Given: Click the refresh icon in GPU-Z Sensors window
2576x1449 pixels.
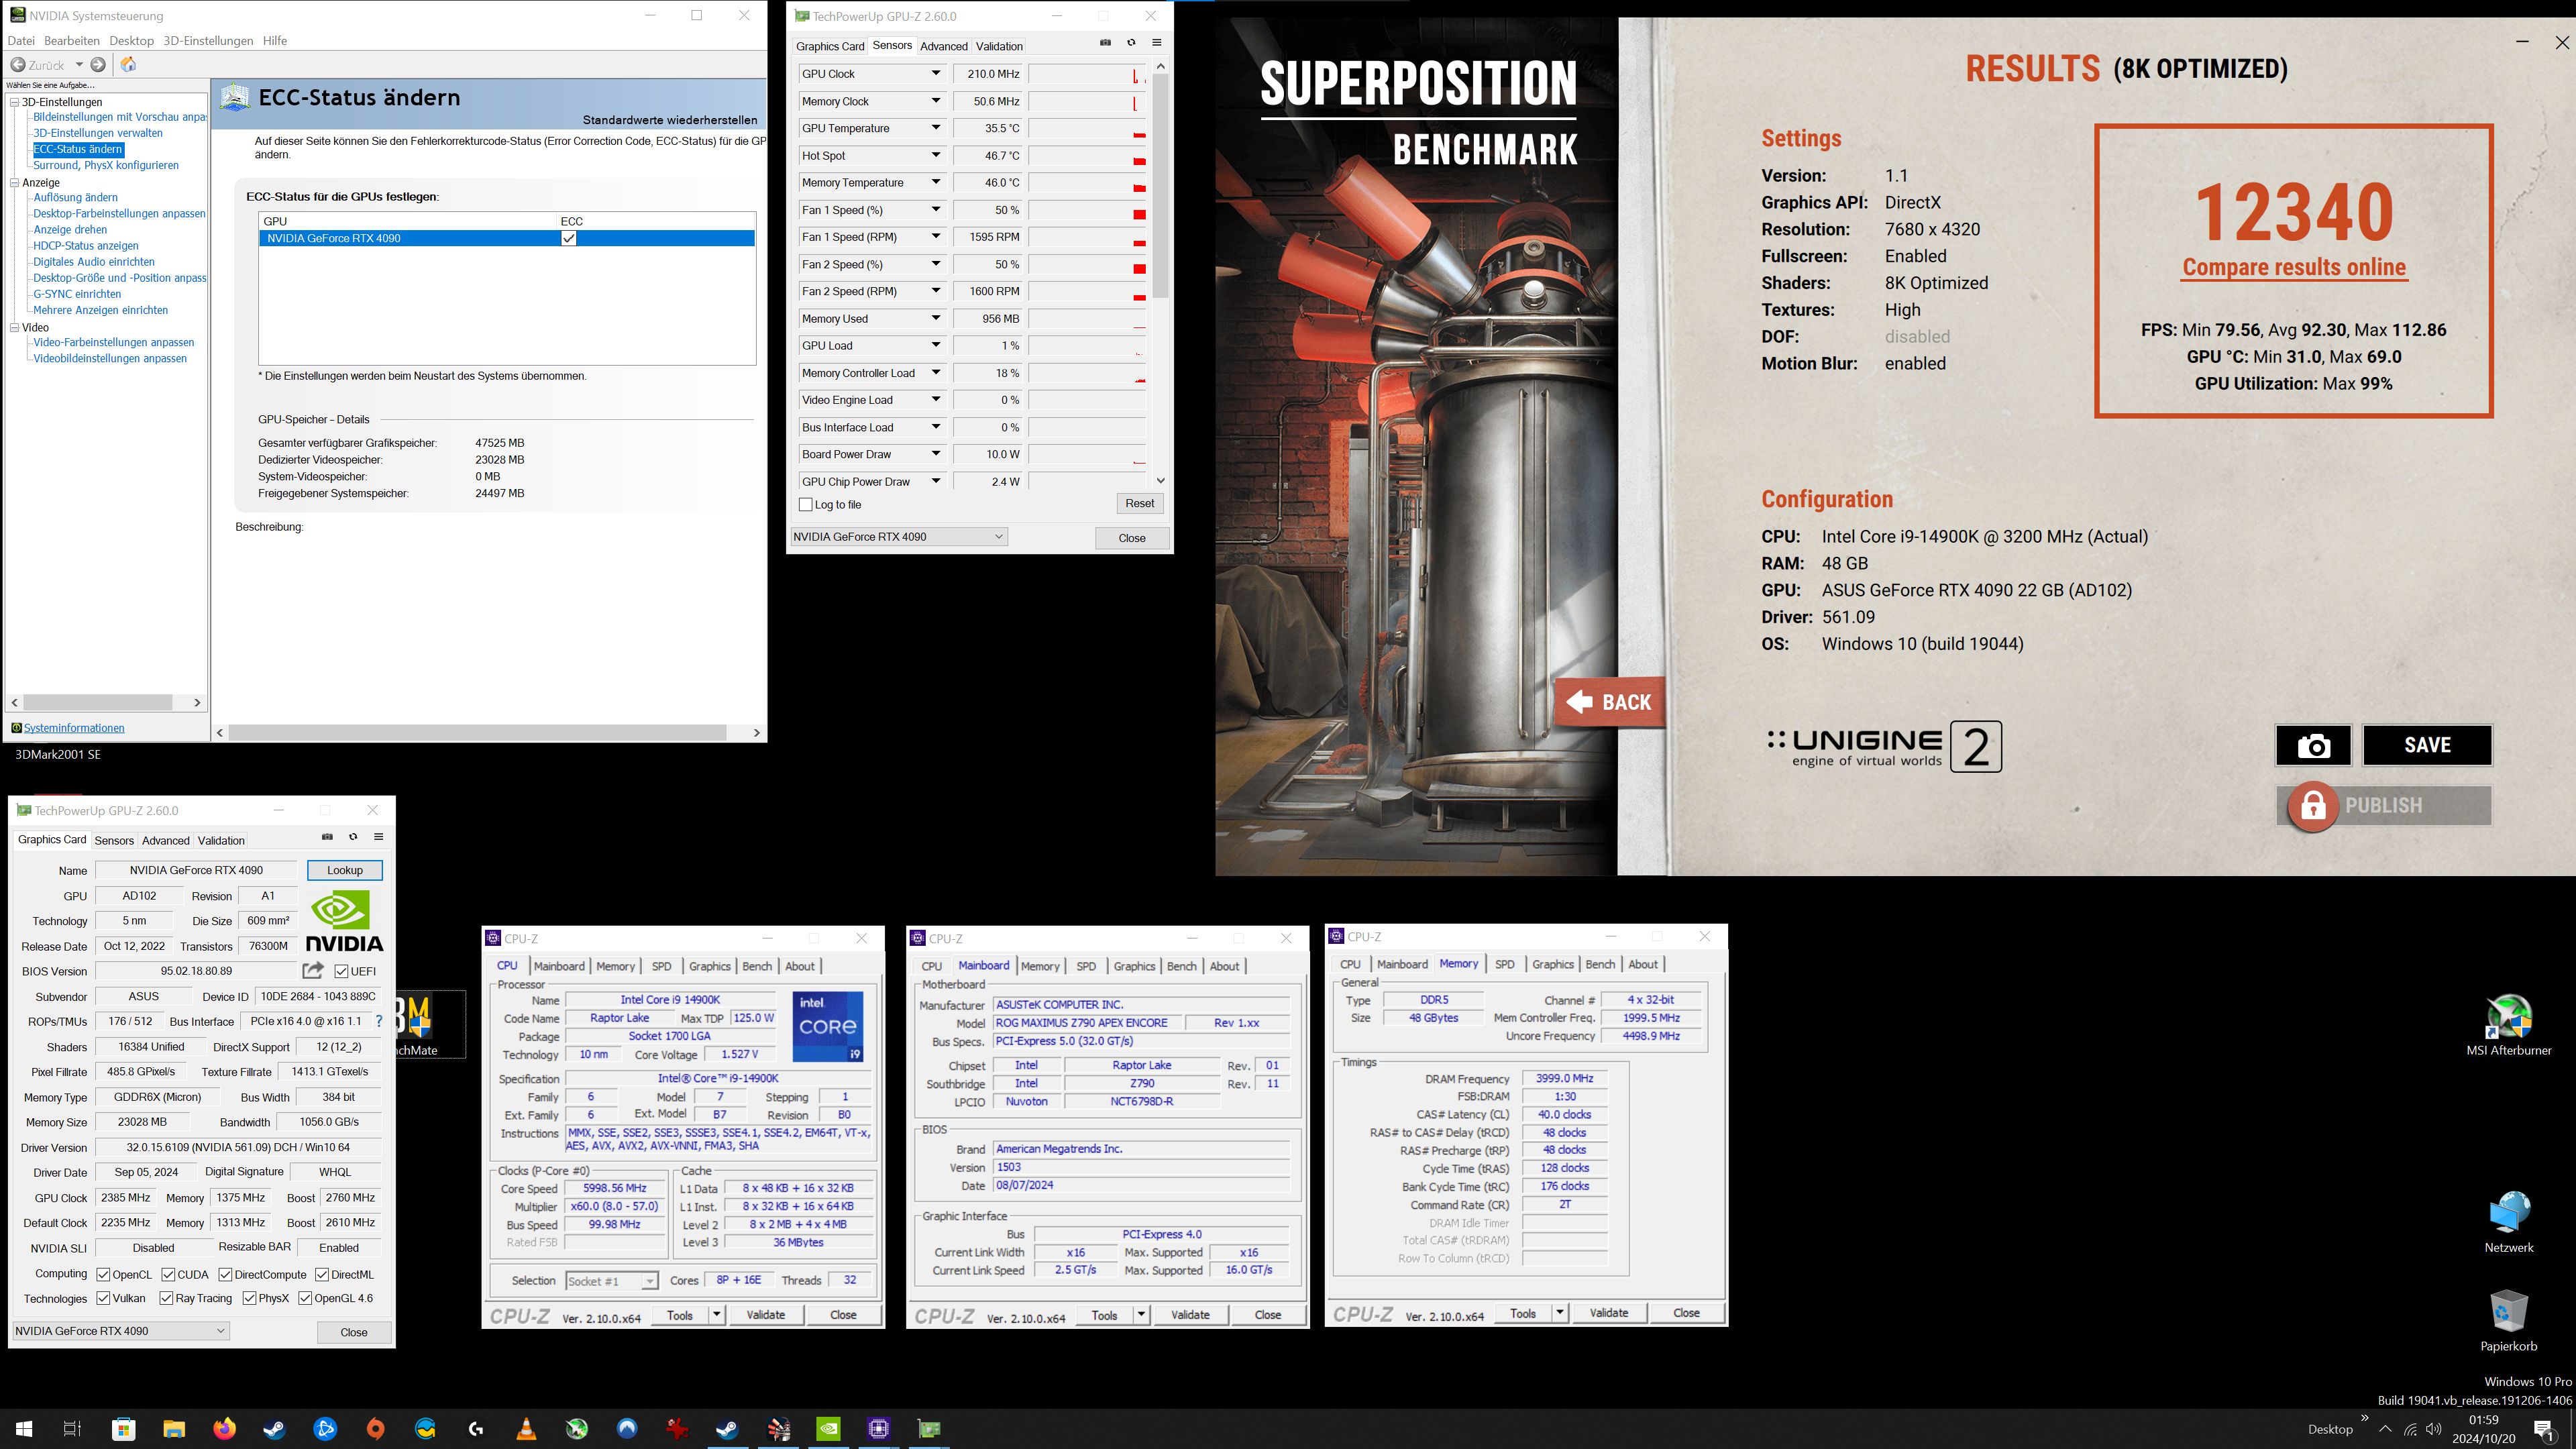Looking at the screenshot, I should click(x=1131, y=43).
